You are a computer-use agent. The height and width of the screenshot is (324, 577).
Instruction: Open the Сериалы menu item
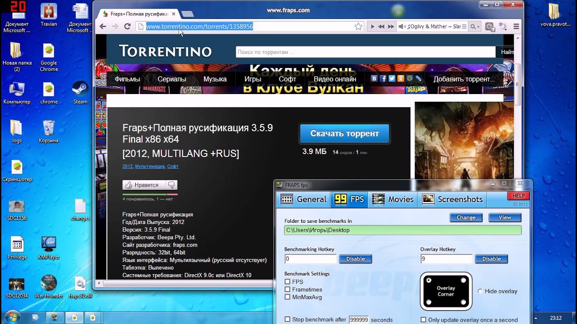click(x=172, y=79)
